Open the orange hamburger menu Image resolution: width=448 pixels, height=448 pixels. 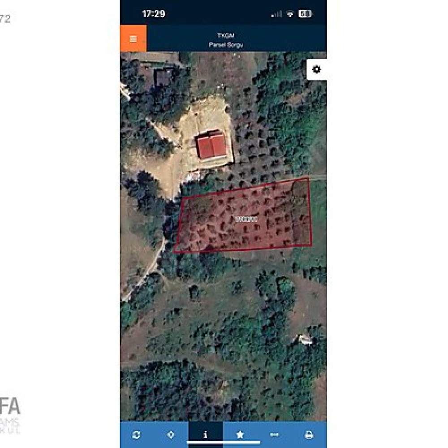tap(134, 39)
